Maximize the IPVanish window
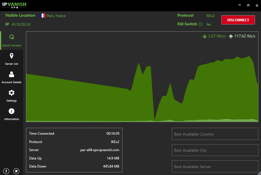The height and width of the screenshot is (175, 261). pyautogui.click(x=248, y=5)
